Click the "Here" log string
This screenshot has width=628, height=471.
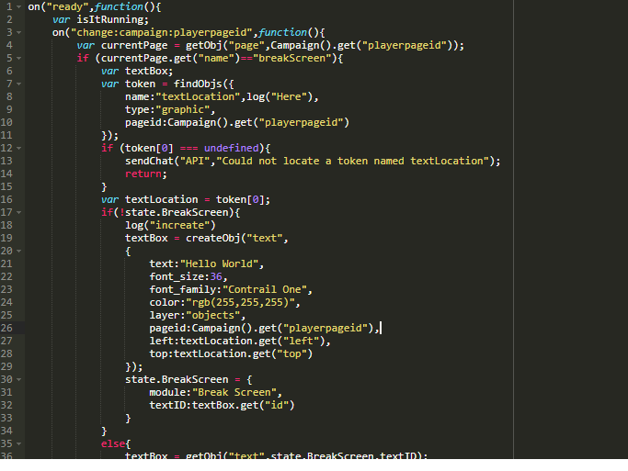click(x=289, y=96)
